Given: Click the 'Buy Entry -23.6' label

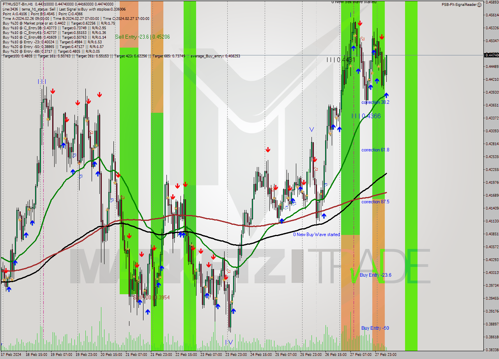Looking at the screenshot, I should [x=375, y=275].
